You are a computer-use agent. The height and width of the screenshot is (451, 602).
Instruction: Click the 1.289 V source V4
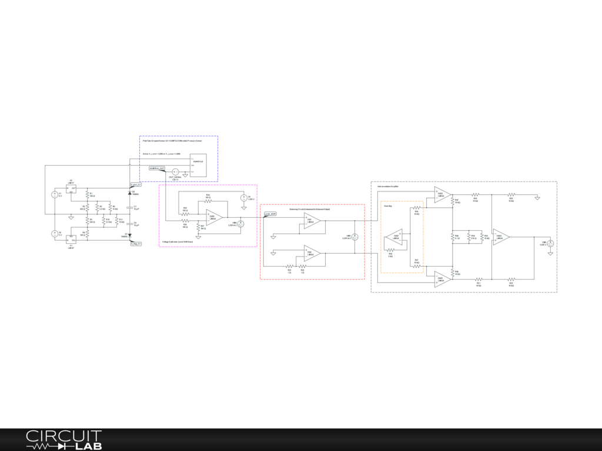243,198
